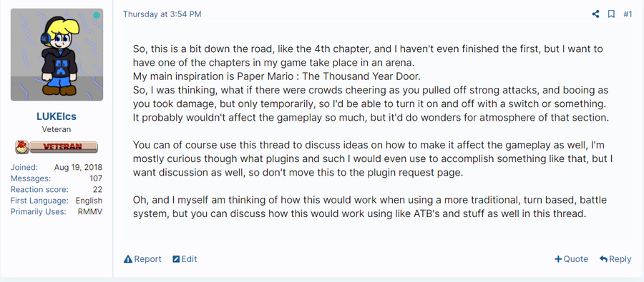Reply to this post
Viewport: 644px width, 282px height.
(x=615, y=259)
